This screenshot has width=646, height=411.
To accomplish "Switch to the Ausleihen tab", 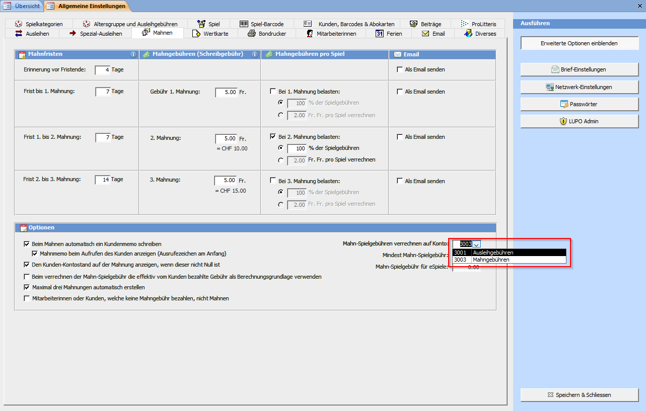I will click(x=32, y=34).
